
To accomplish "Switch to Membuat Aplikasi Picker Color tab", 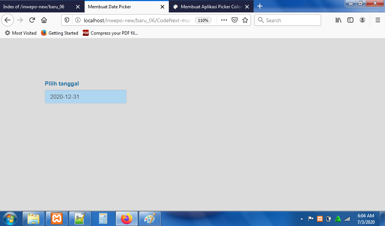I will 211,7.
